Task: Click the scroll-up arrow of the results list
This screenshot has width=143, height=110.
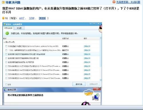Action: [101, 38]
